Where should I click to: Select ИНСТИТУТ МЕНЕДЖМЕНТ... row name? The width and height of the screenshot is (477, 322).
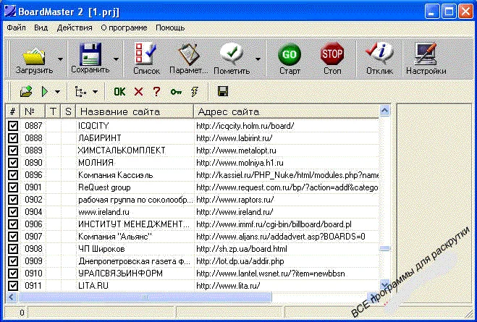(134, 224)
